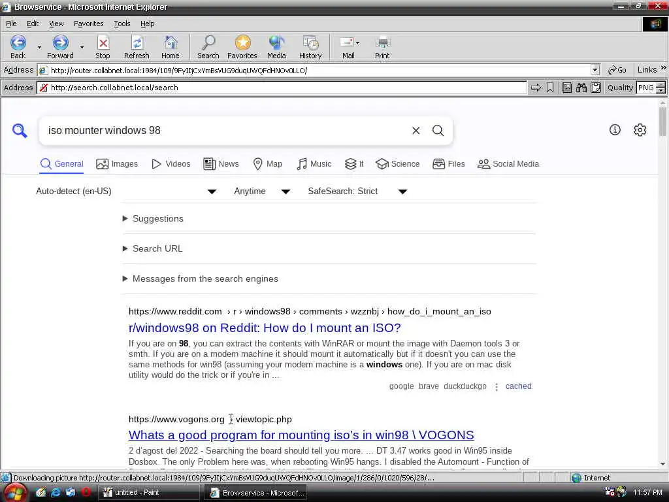Switch to untitled - Paint taskbar button

click(149, 493)
